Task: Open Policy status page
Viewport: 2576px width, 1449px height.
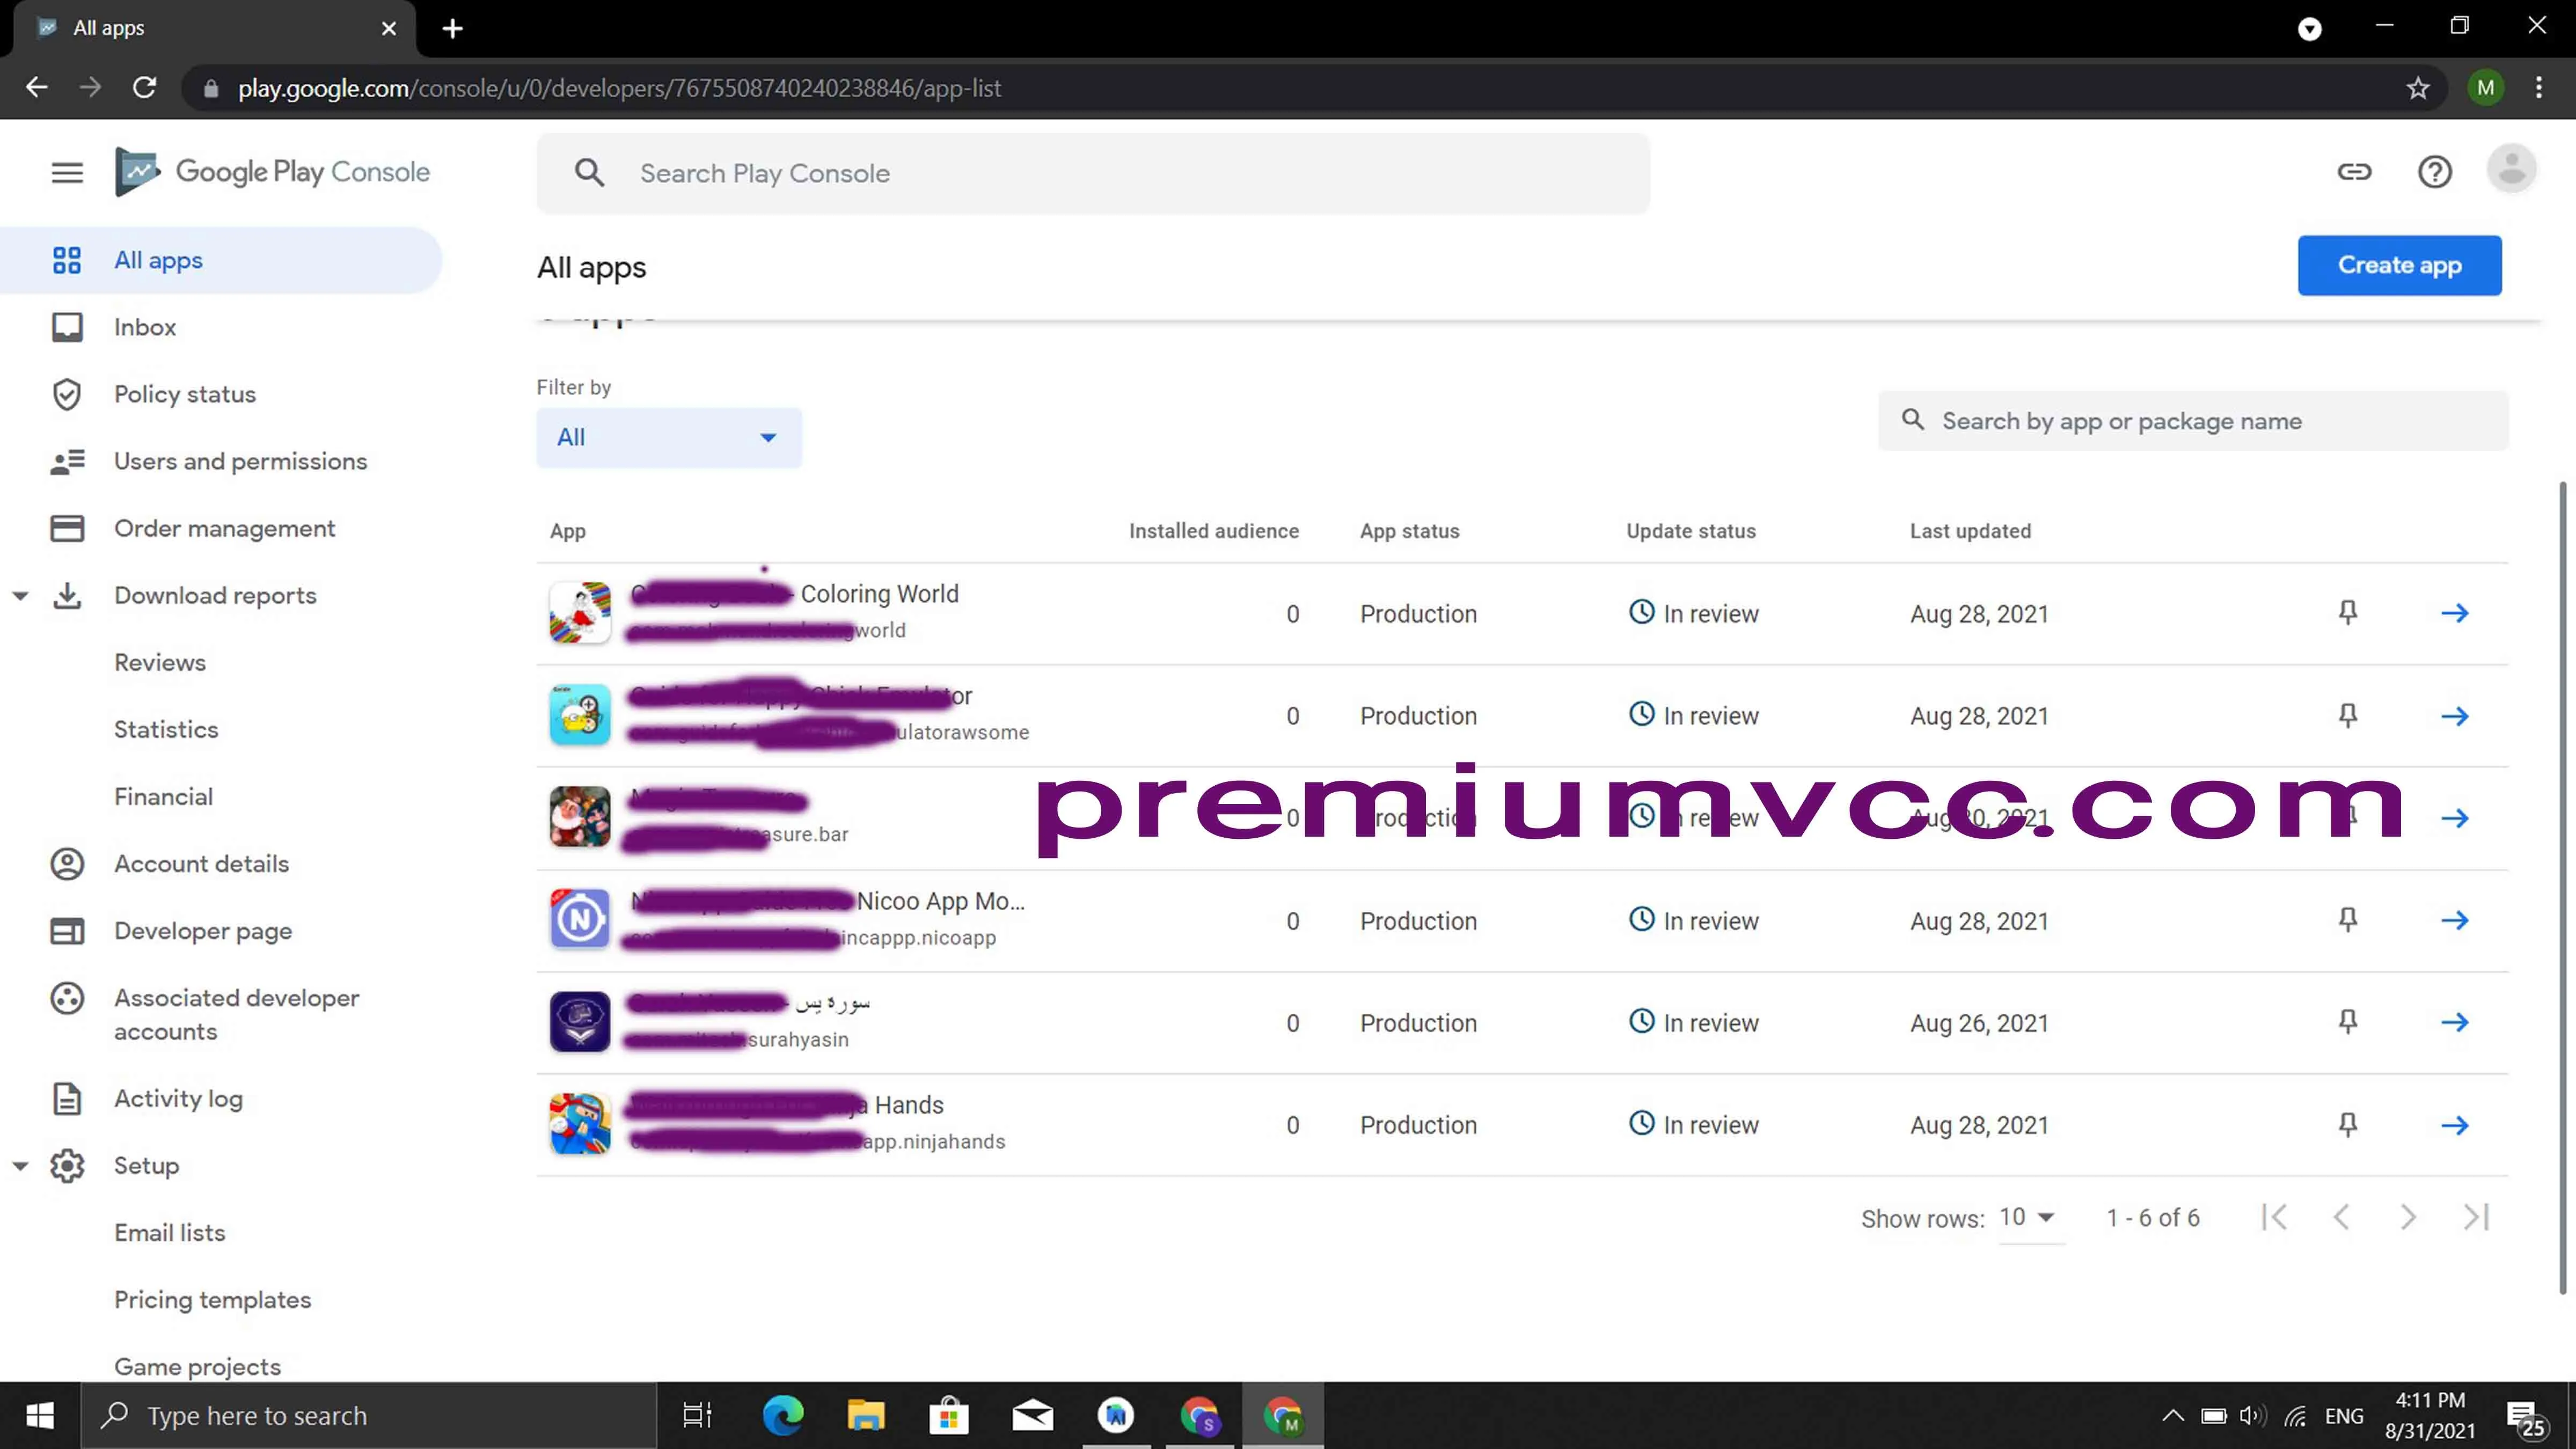Action: pyautogui.click(x=185, y=394)
